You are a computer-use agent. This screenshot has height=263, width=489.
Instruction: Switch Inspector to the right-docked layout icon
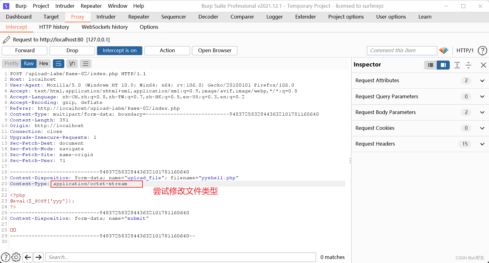click(x=443, y=65)
